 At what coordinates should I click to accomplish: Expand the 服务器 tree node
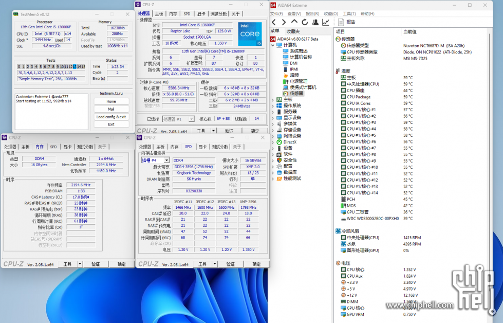273,112
